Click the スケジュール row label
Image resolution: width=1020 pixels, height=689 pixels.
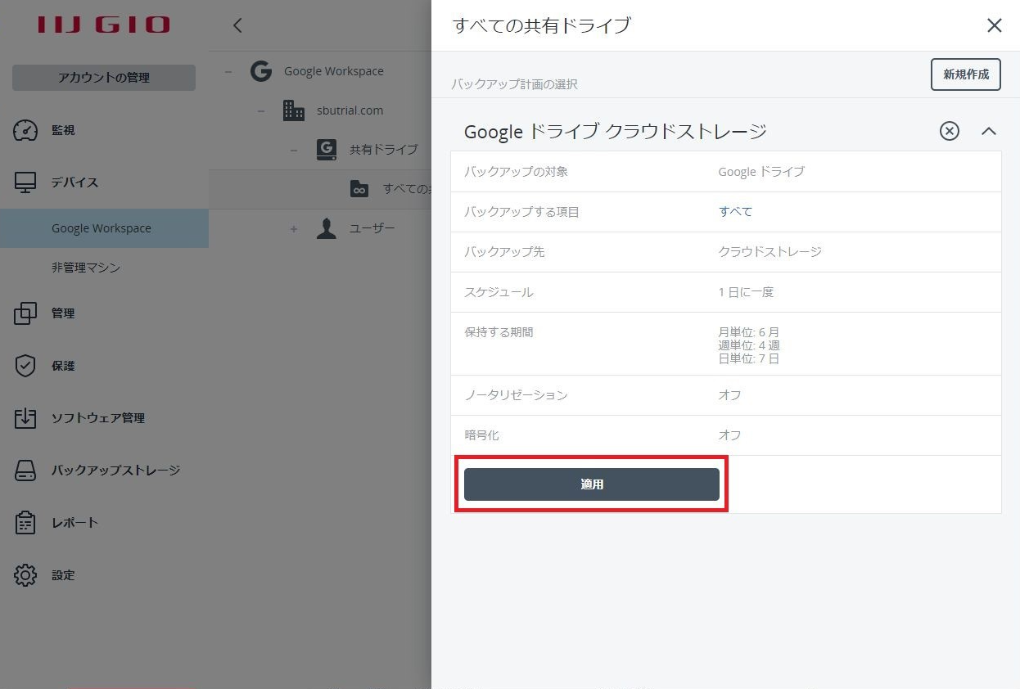(x=499, y=291)
